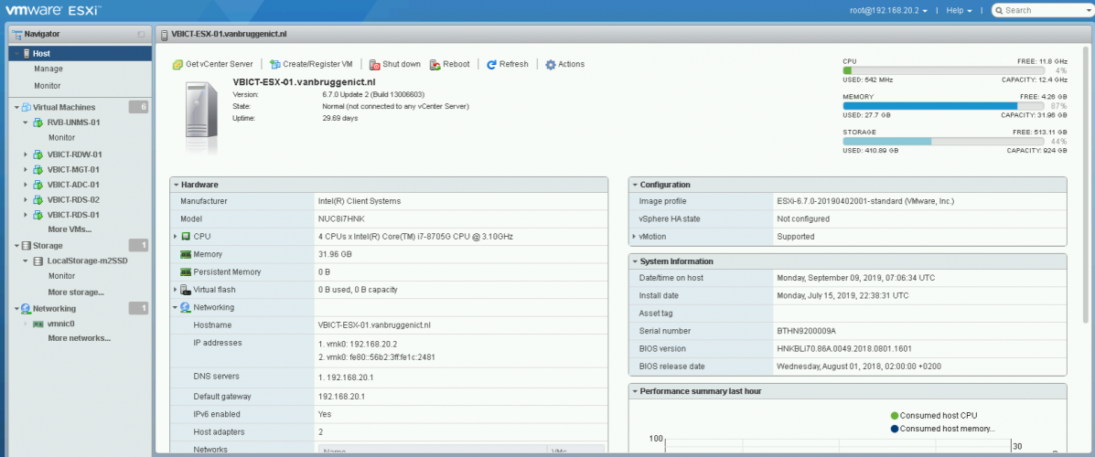Expand the CPU hardware row
The width and height of the screenshot is (1095, 457).
click(175, 237)
